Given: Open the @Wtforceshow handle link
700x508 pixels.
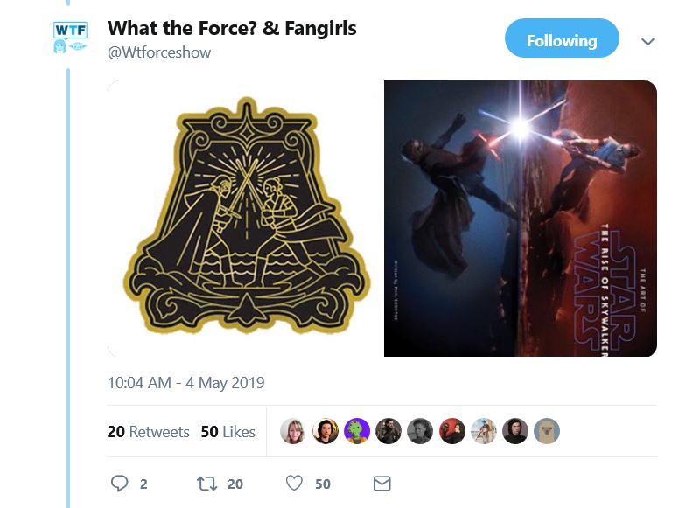Looking at the screenshot, I should [x=159, y=52].
